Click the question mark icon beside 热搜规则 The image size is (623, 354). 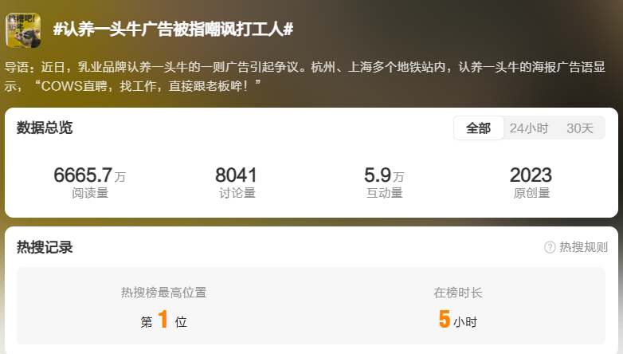pos(550,247)
